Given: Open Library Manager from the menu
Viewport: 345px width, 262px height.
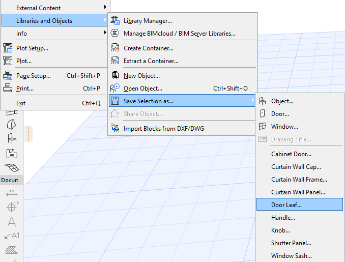Looking at the screenshot, I should [x=148, y=21].
